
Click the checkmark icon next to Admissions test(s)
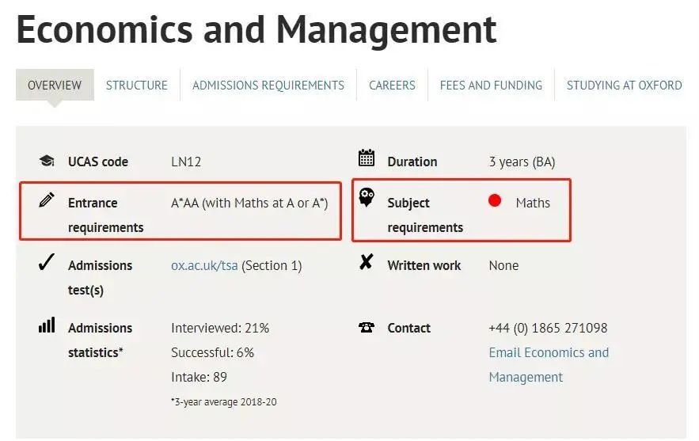pyautogui.click(x=47, y=263)
